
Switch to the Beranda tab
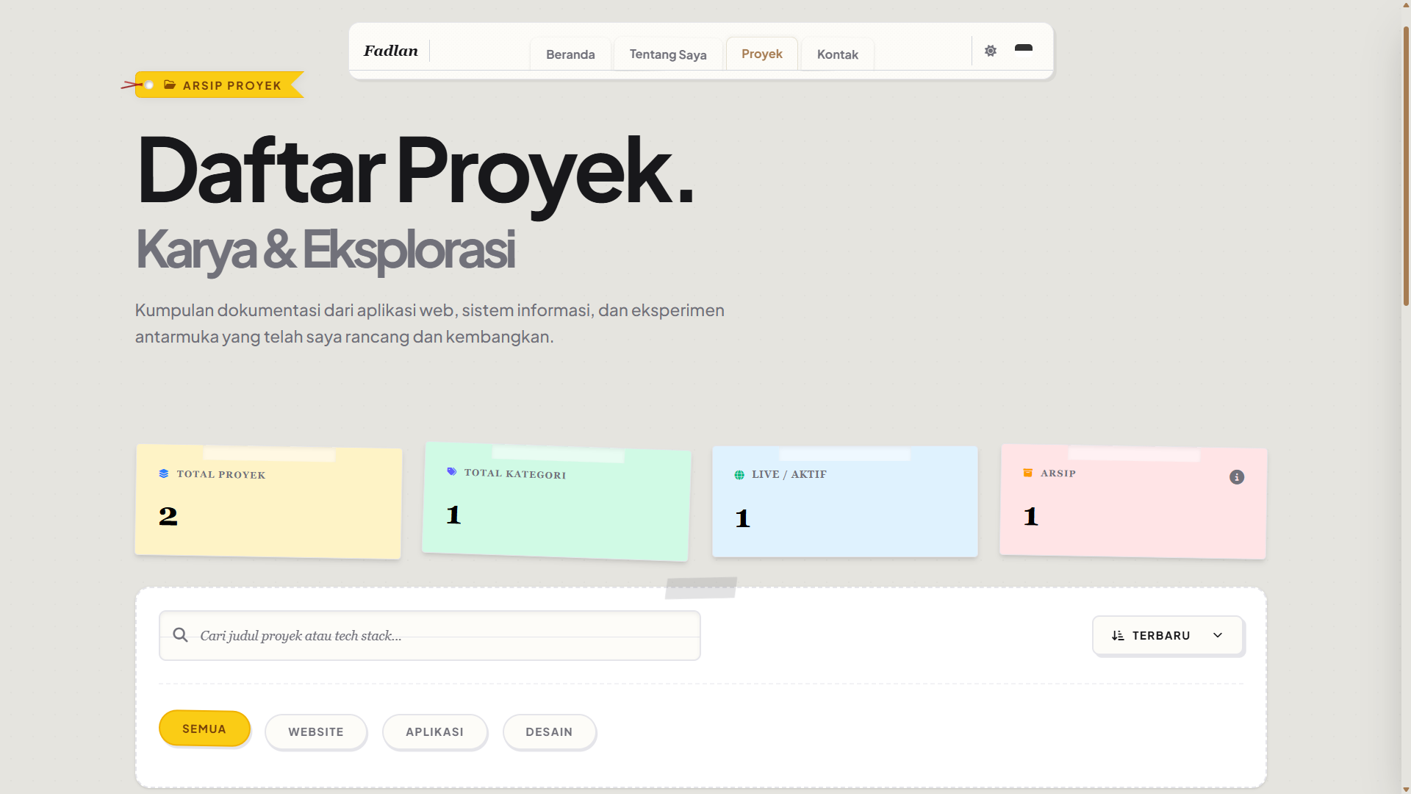(570, 54)
